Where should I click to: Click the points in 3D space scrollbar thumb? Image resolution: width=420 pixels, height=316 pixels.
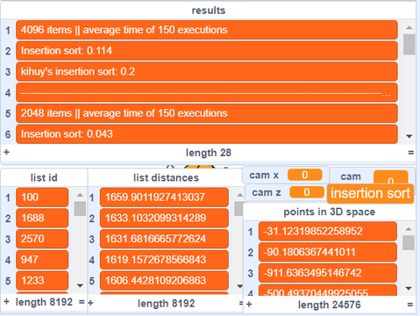[x=409, y=243]
